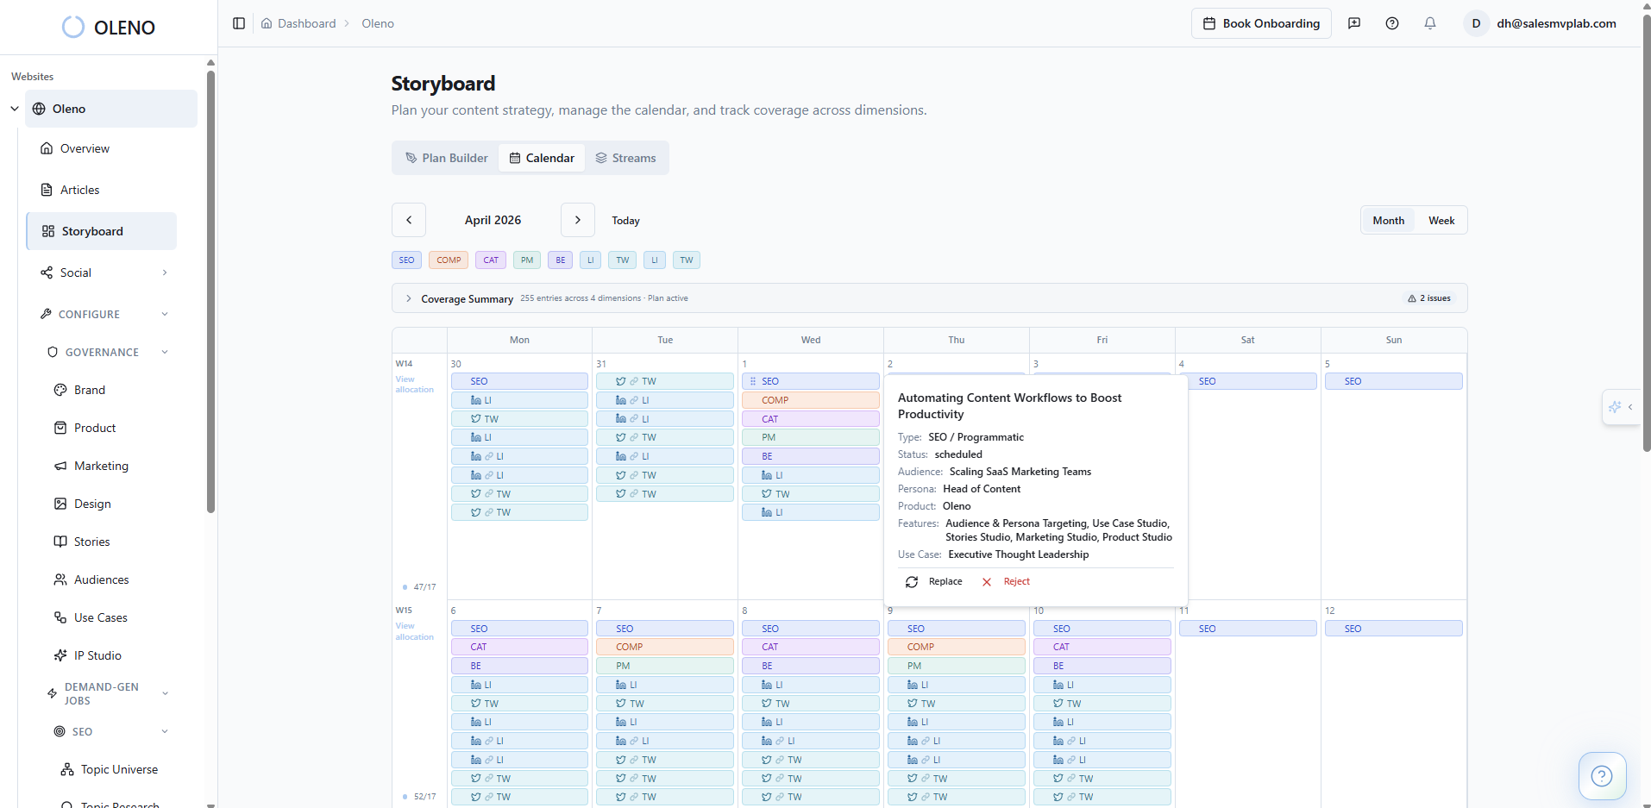
Task: Switch to the Plan Builder tab
Action: pos(446,158)
